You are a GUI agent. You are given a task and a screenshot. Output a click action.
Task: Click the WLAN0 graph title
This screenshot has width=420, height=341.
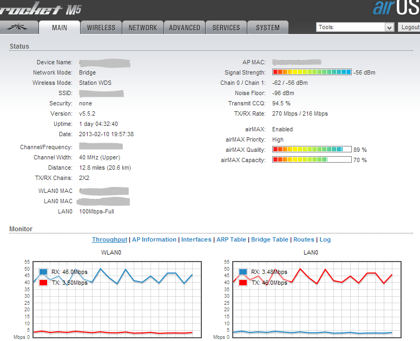pyautogui.click(x=111, y=252)
